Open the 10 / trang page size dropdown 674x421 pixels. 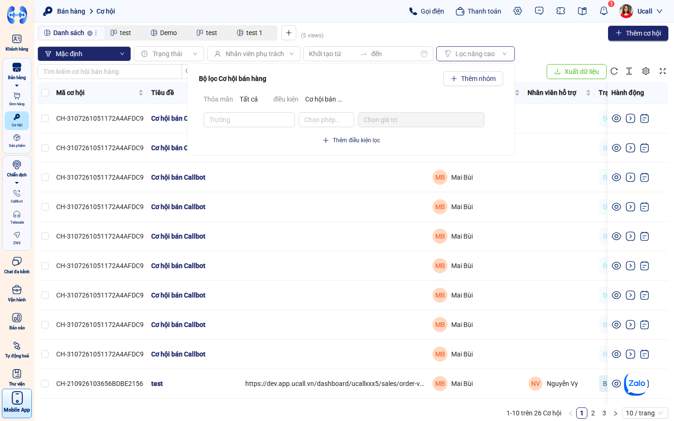click(x=645, y=413)
